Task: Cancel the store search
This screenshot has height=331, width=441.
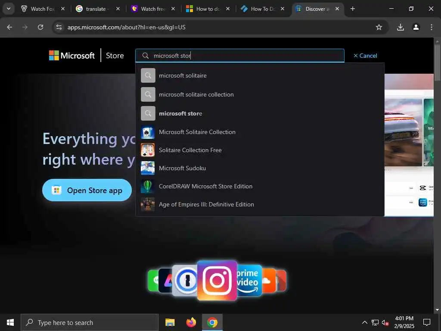Action: (x=365, y=56)
